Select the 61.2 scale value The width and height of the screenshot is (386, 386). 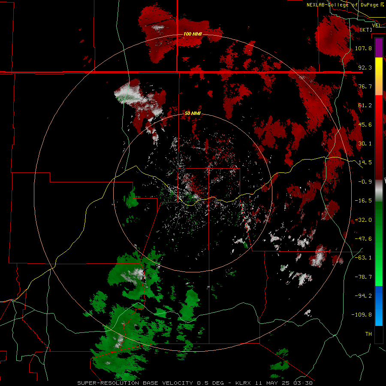point(365,106)
